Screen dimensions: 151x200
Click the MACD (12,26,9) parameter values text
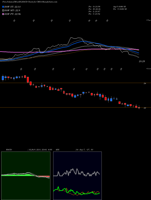click(40, 150)
